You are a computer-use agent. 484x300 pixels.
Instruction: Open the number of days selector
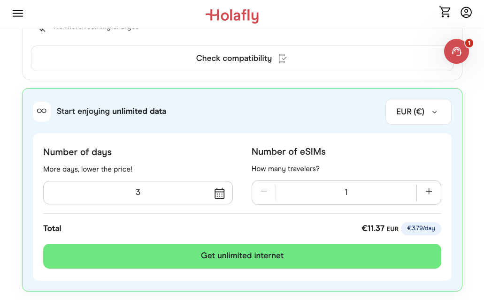(138, 192)
